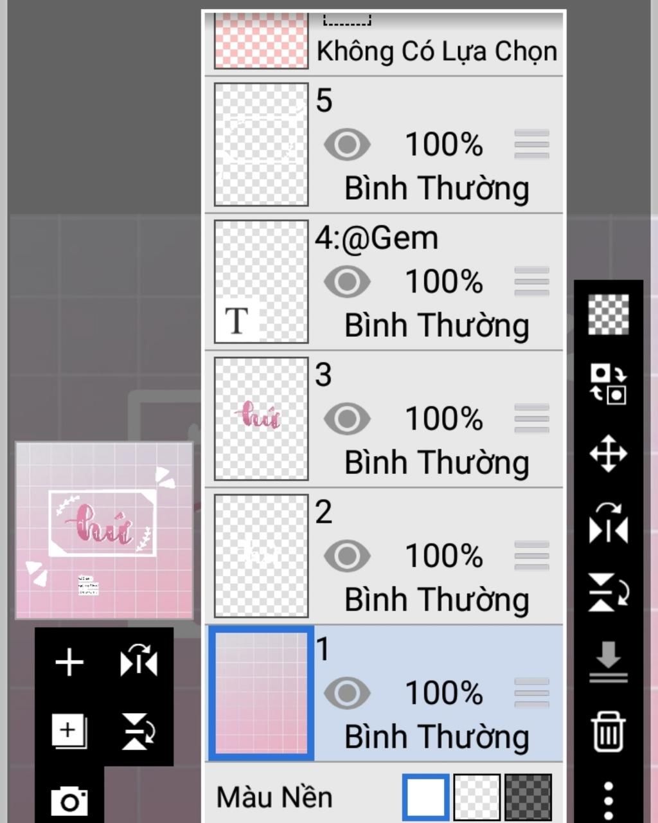Toggle visibility of the 4:@Gem text layer

tap(347, 282)
